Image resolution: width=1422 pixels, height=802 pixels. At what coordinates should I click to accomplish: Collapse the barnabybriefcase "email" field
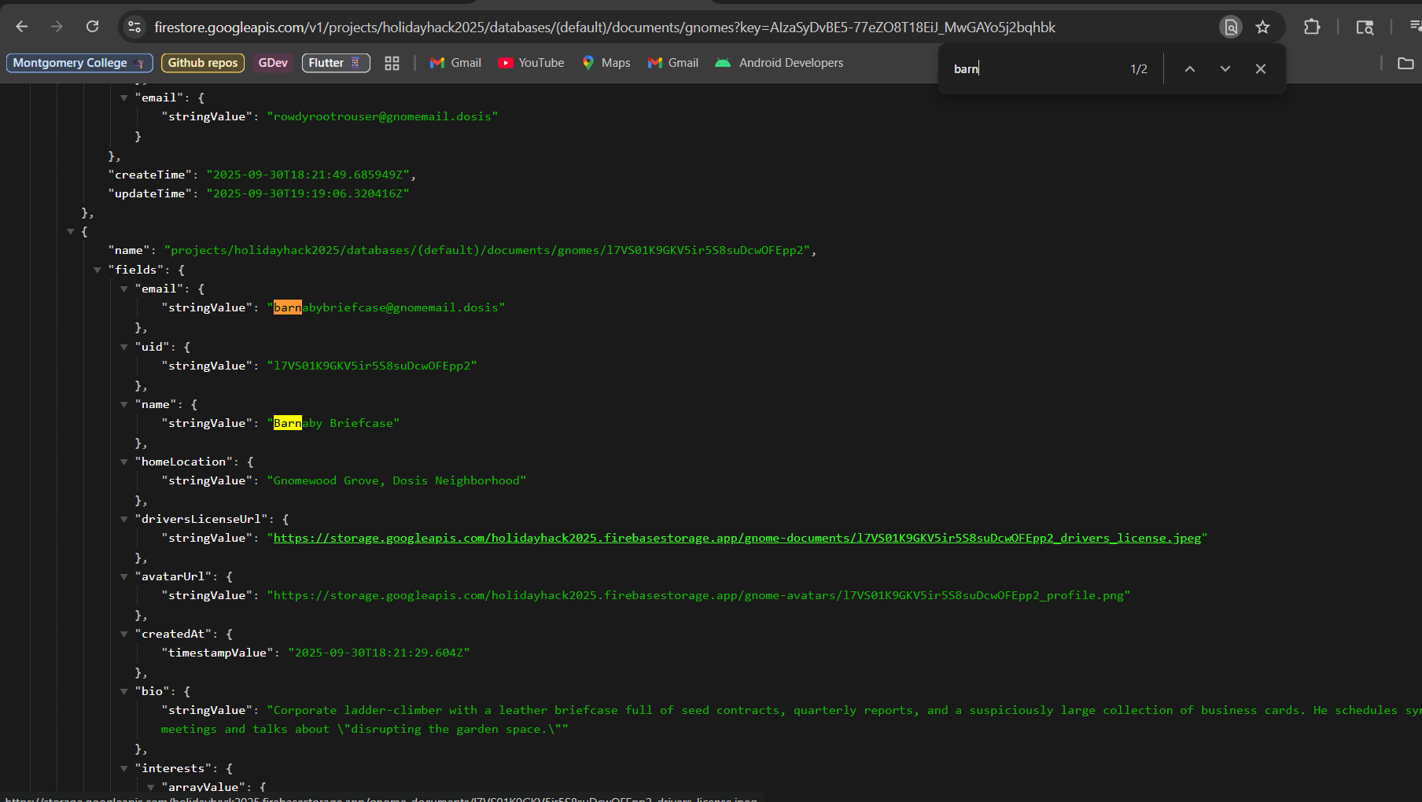(x=124, y=289)
